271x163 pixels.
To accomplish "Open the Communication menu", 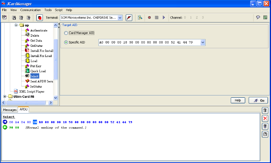I will (x=30, y=10).
